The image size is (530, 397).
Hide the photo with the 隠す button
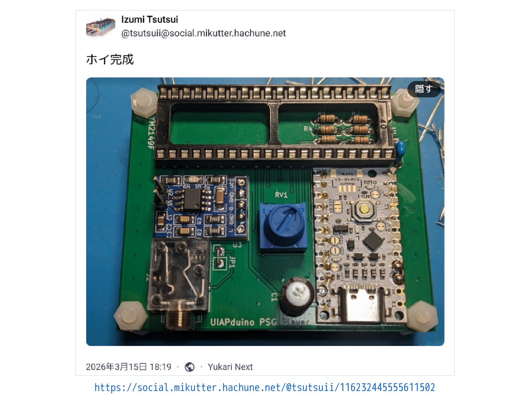coord(423,89)
